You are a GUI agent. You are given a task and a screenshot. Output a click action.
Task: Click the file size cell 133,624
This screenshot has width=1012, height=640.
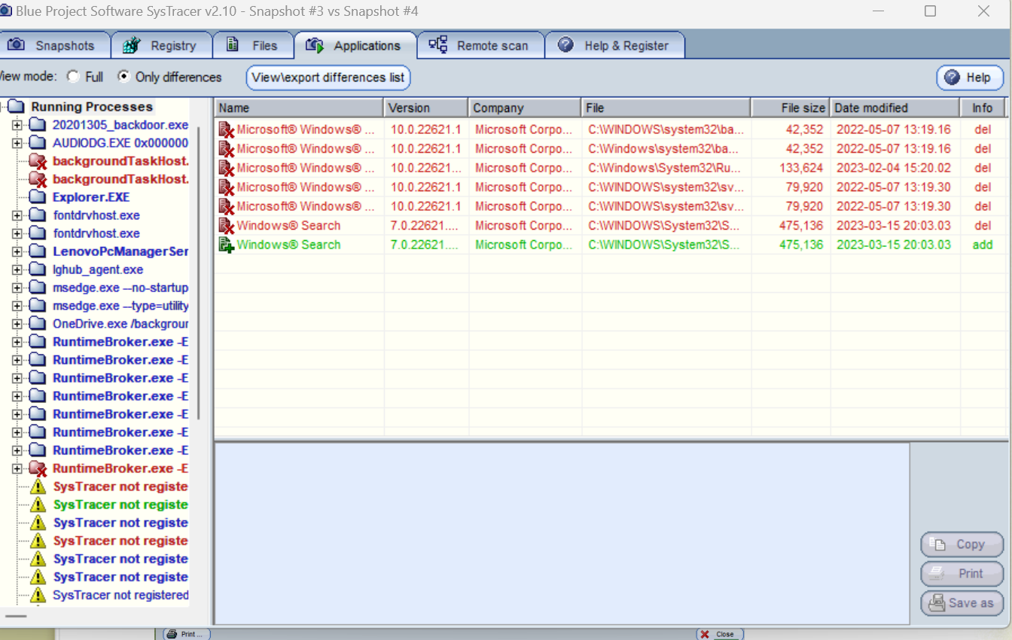point(802,168)
